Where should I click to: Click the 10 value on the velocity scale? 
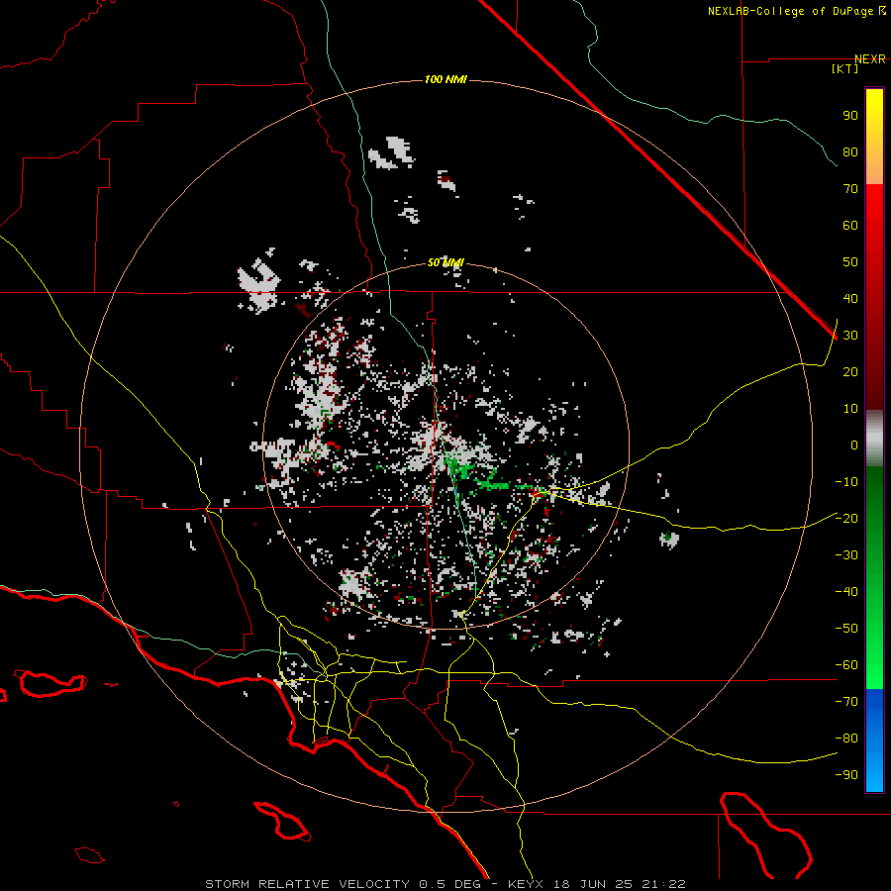point(850,409)
